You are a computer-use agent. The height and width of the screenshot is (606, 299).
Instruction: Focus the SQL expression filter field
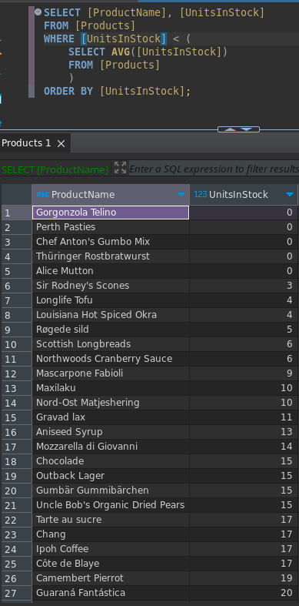point(214,169)
